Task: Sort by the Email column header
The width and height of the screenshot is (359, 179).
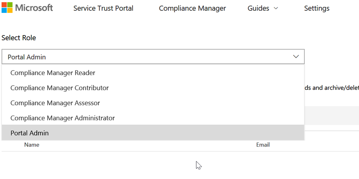Action: pos(263,145)
